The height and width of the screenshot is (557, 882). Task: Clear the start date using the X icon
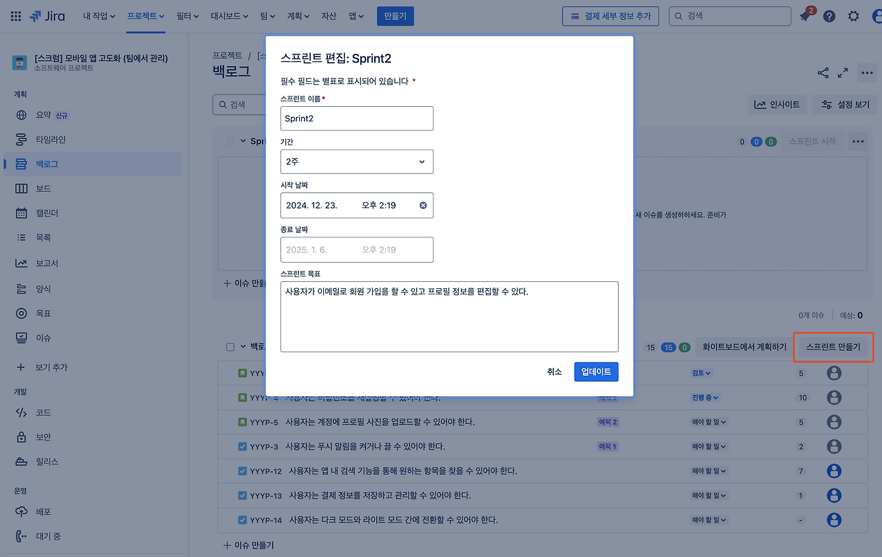click(x=422, y=205)
